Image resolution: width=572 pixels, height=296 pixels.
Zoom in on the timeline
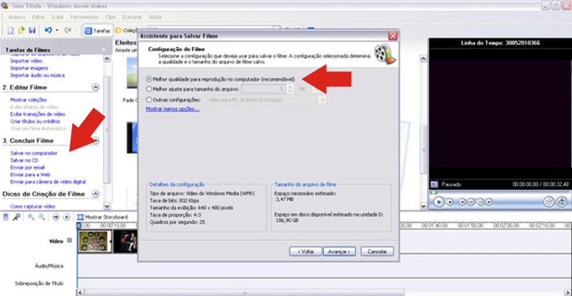pyautogui.click(x=31, y=217)
